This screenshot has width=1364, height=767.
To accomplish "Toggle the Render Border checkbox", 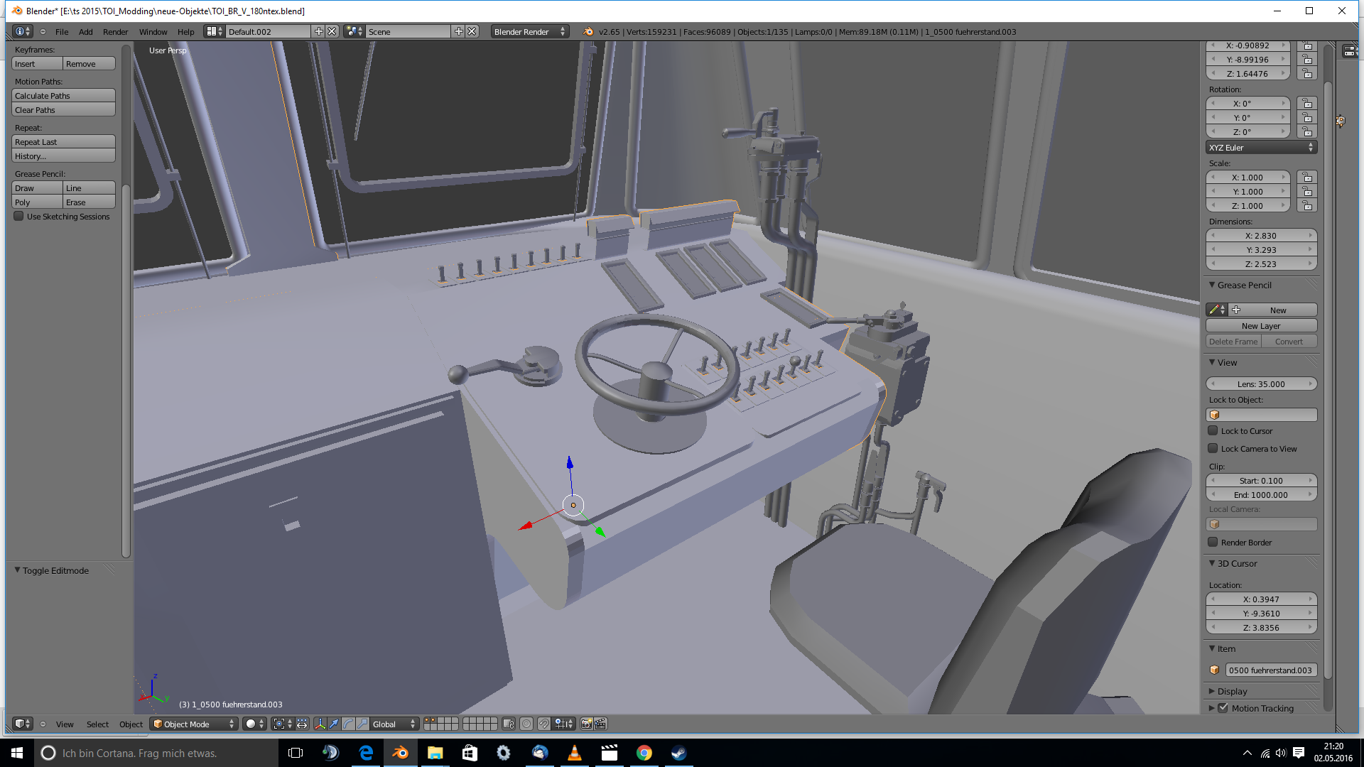I will [1213, 543].
